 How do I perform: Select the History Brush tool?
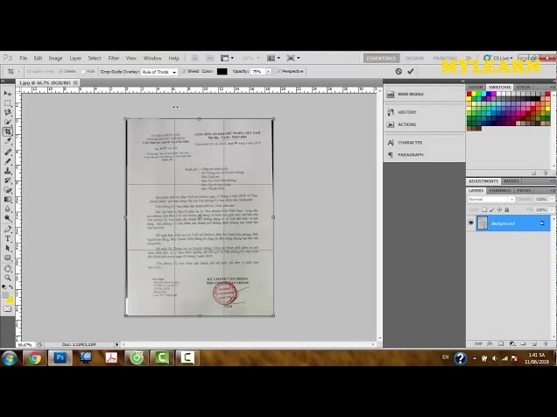[8, 180]
